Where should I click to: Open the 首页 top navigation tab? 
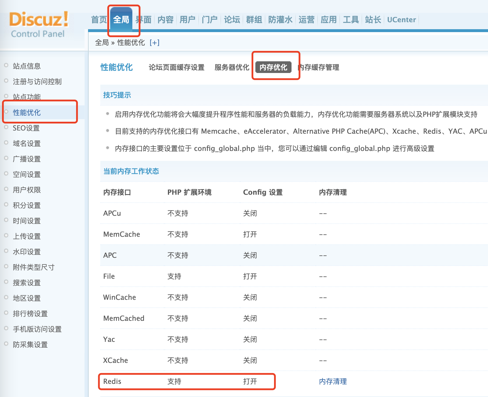(99, 20)
